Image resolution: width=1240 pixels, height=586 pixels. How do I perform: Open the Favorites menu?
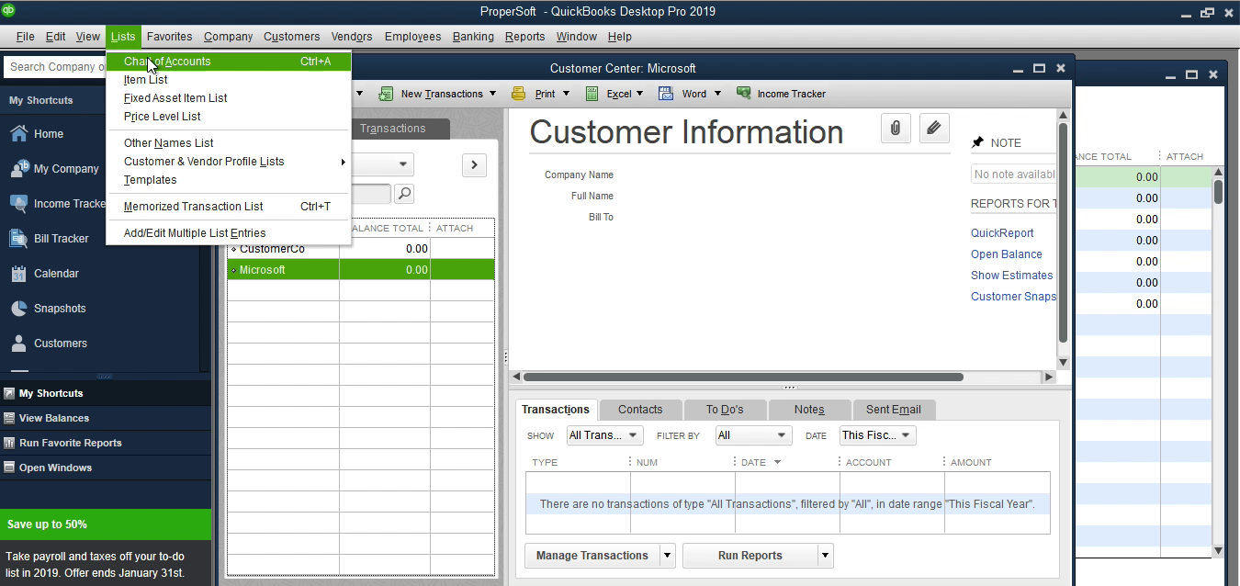(169, 37)
